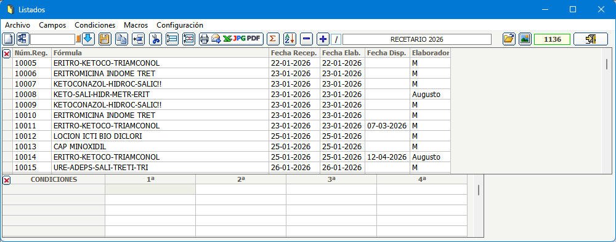This screenshot has width=616, height=242.
Task: Click the exit door button
Action: tap(591, 39)
